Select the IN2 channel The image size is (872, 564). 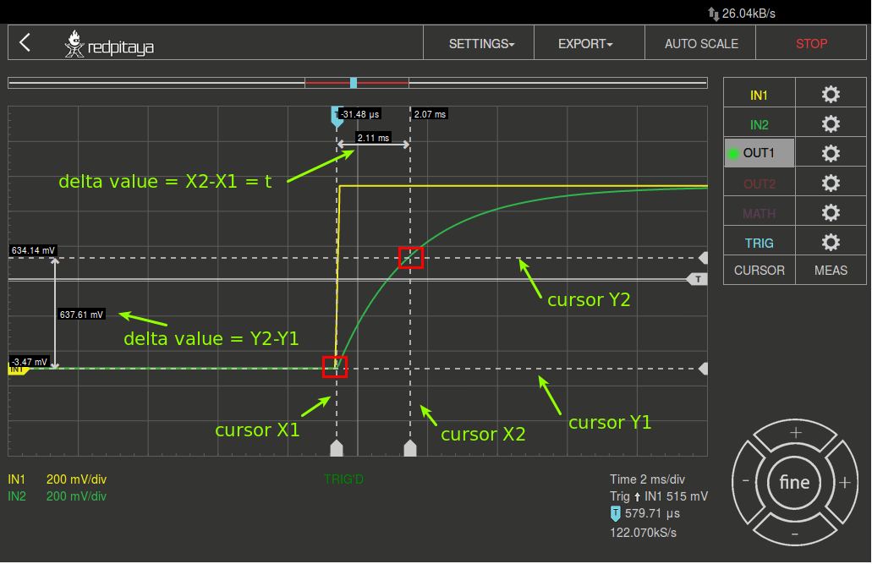tap(760, 124)
